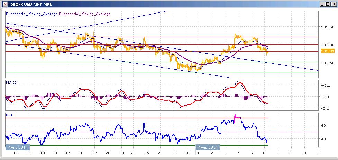Click date label 25 on time axis
Image resolution: width=338 pixels, height=160 pixels.
[147, 153]
